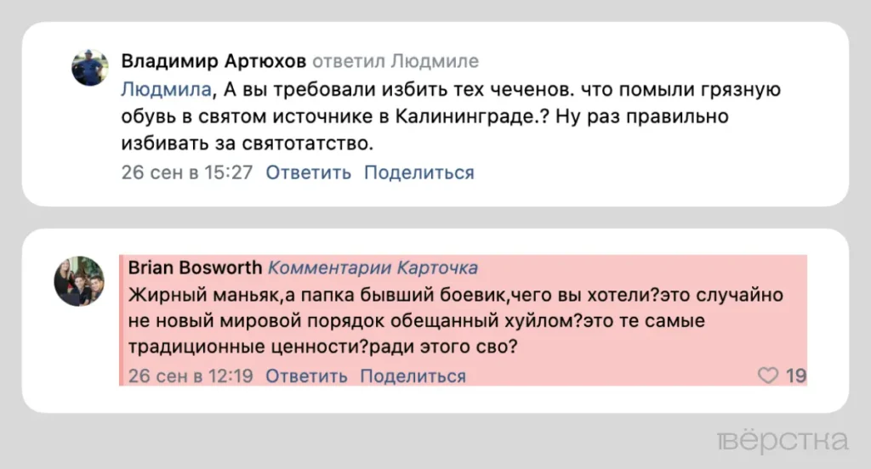This screenshot has height=469, width=871.
Task: Click Ответить under Артюхов's comment
Action: [x=308, y=172]
